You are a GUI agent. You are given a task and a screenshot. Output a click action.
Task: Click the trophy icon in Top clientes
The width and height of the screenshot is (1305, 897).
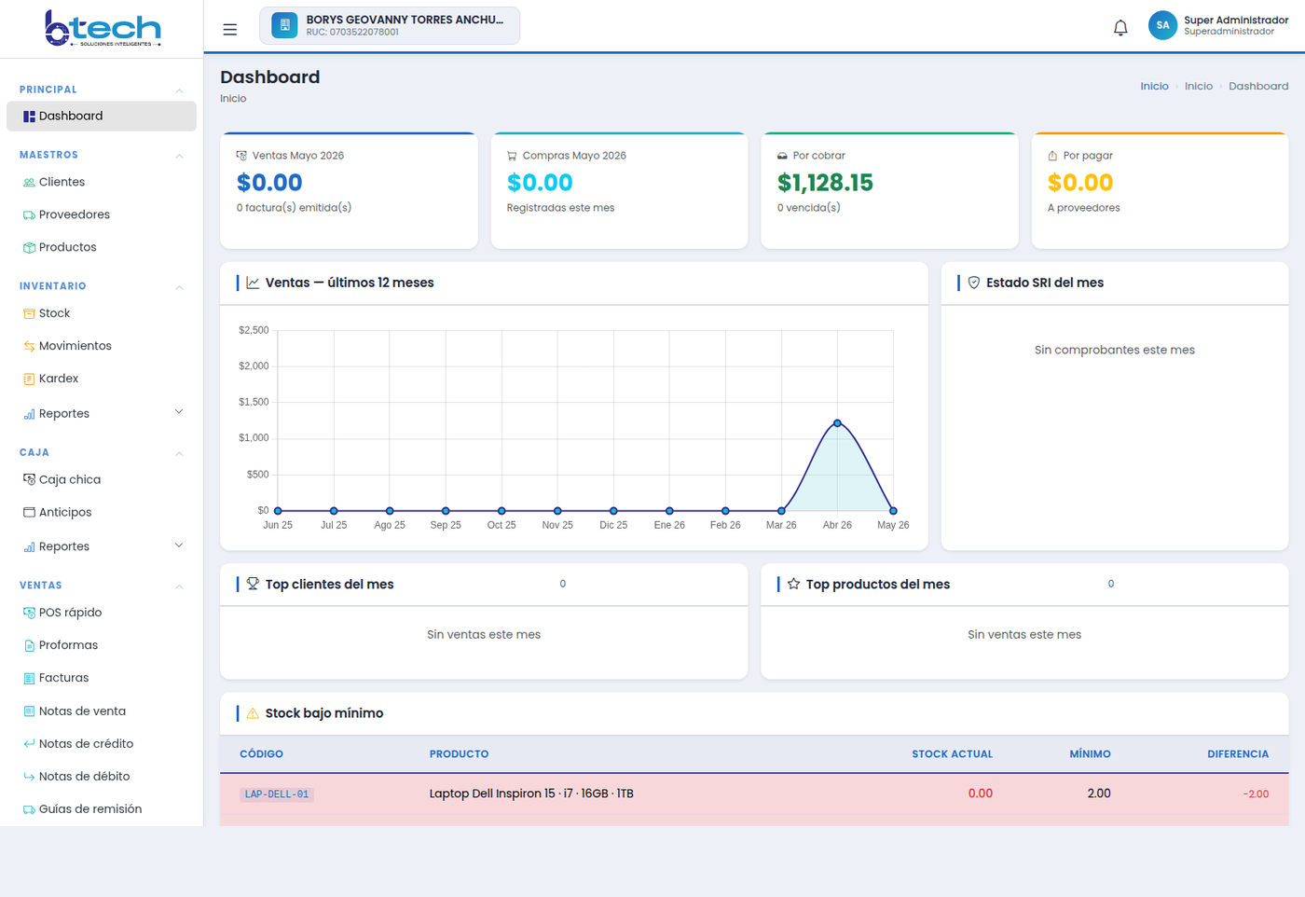coord(253,584)
